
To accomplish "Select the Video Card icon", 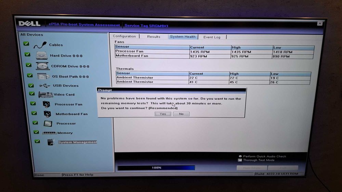I will pyautogui.click(x=45, y=94).
